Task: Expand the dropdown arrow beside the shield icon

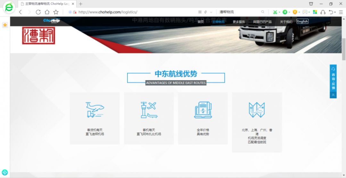Action: click(x=300, y=12)
